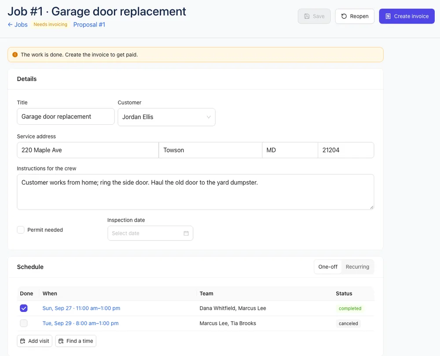
Task: Click the canceled status badge
Action: coord(348,323)
